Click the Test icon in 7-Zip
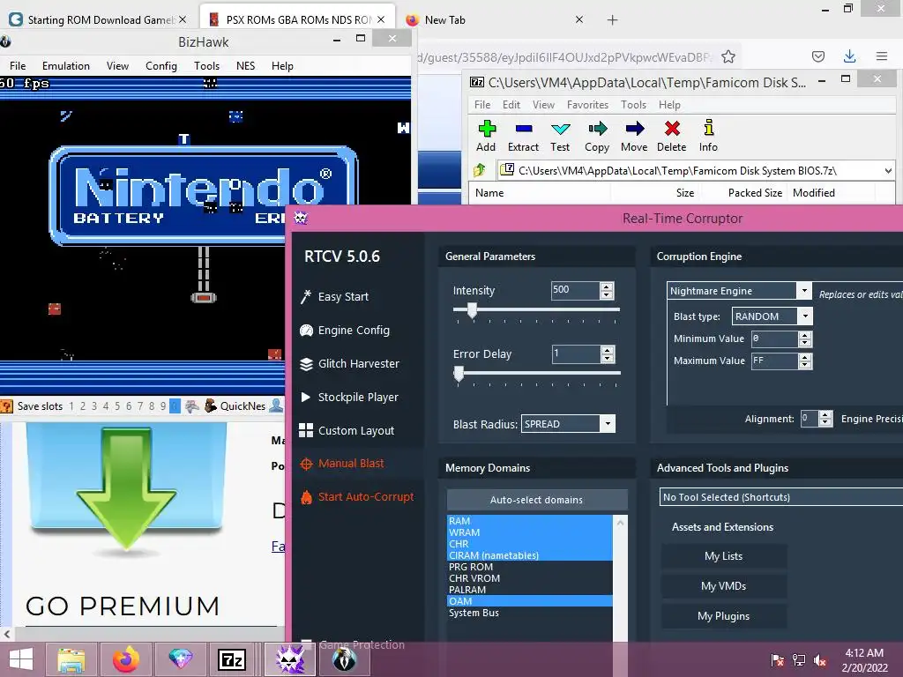This screenshot has height=677, width=903. (560, 129)
